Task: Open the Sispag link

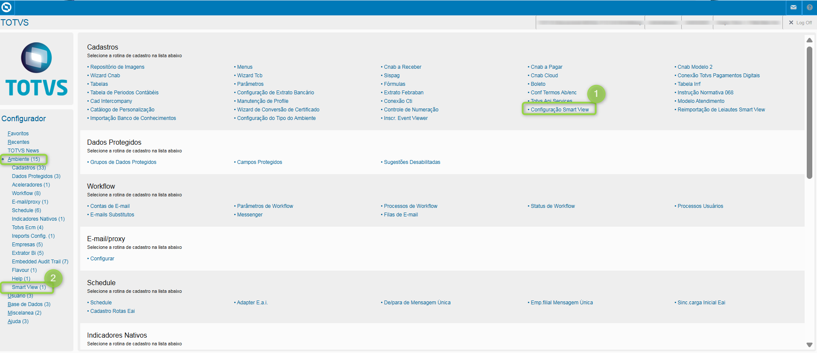Action: tap(392, 76)
